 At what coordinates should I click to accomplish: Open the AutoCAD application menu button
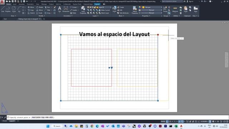pos(2,2)
